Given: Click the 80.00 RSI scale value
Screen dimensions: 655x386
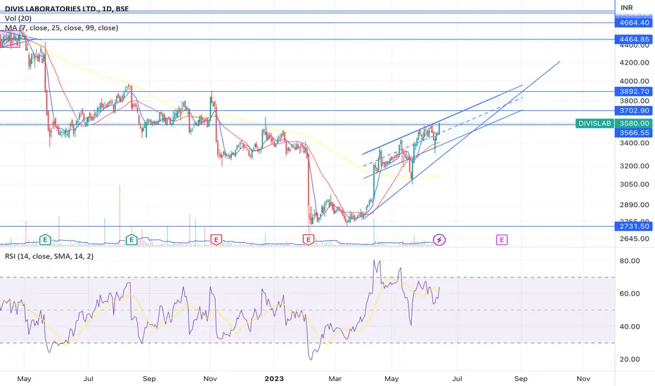Looking at the screenshot, I should [630, 261].
